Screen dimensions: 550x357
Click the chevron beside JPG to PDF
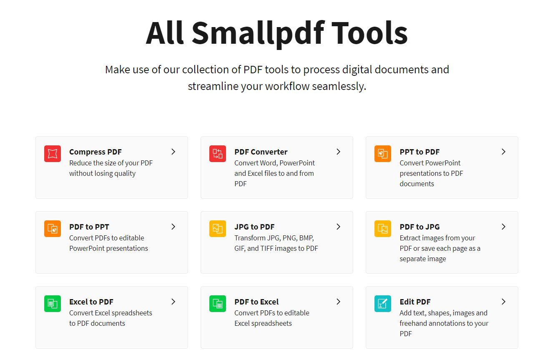(x=338, y=227)
